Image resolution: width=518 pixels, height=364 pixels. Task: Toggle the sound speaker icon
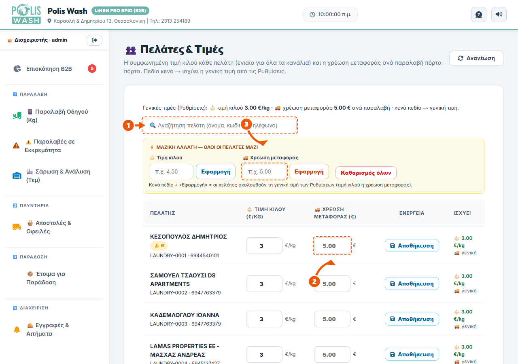tap(499, 15)
